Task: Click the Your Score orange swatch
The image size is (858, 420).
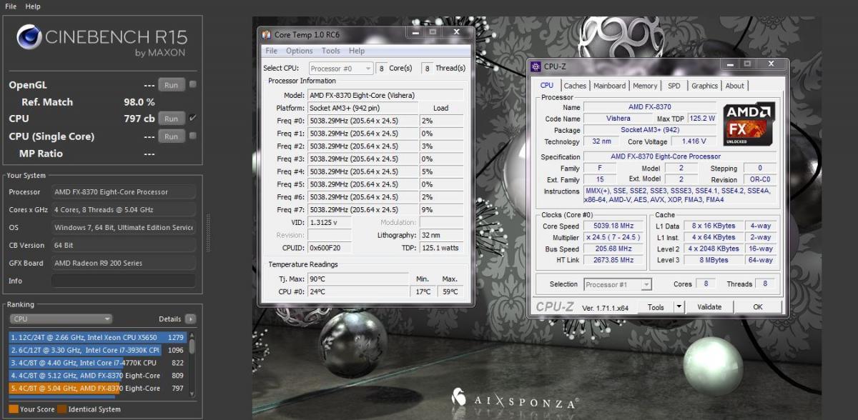Action: tap(14, 409)
